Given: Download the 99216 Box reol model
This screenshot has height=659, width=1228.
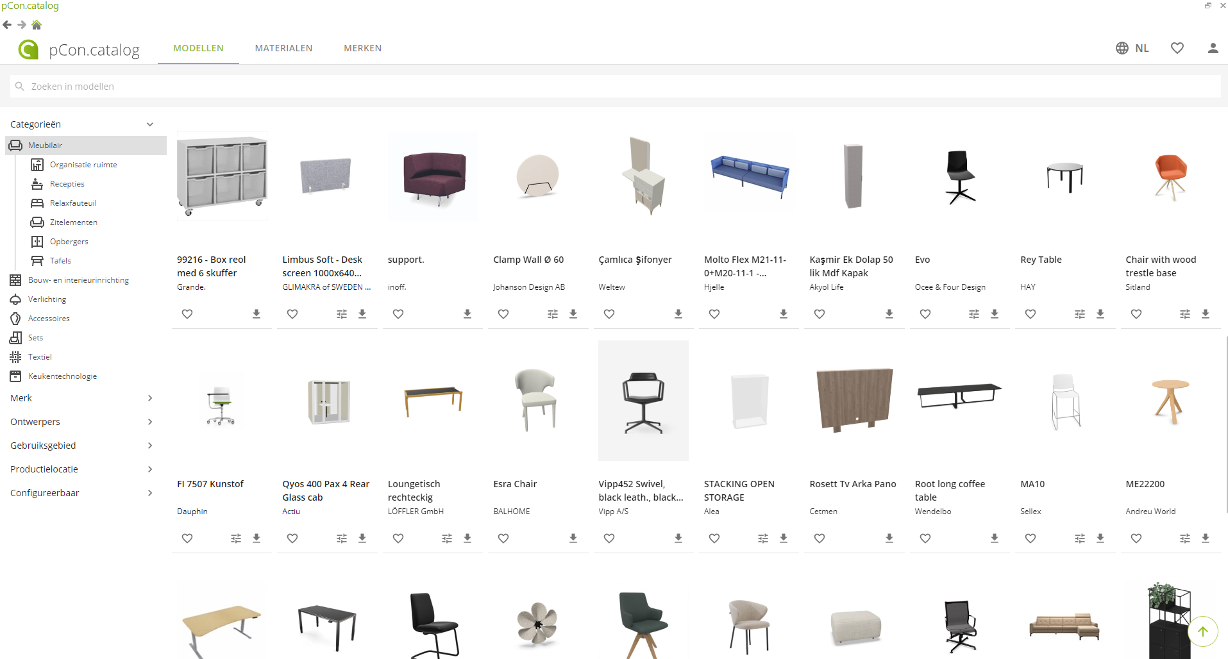Looking at the screenshot, I should 257,314.
